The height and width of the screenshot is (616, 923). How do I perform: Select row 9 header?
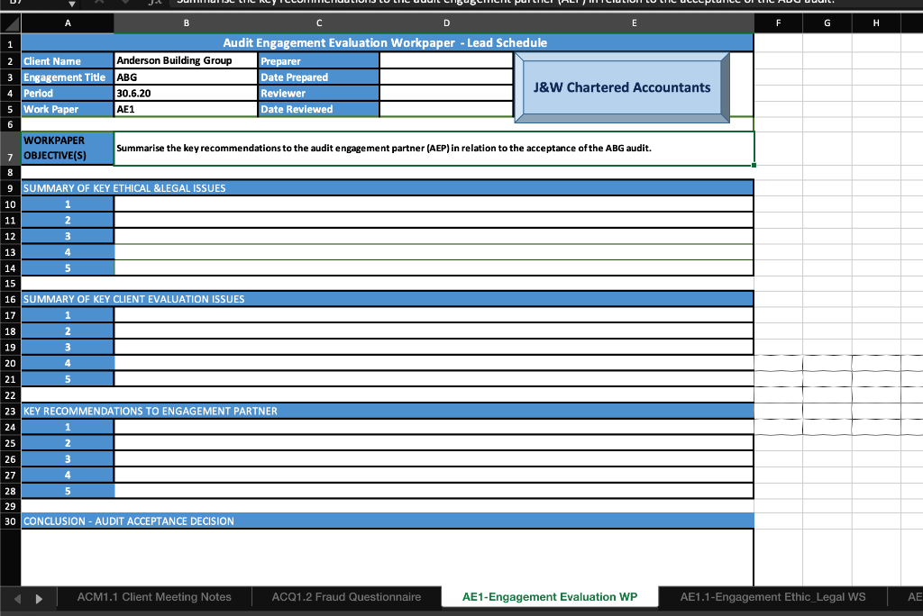point(10,188)
